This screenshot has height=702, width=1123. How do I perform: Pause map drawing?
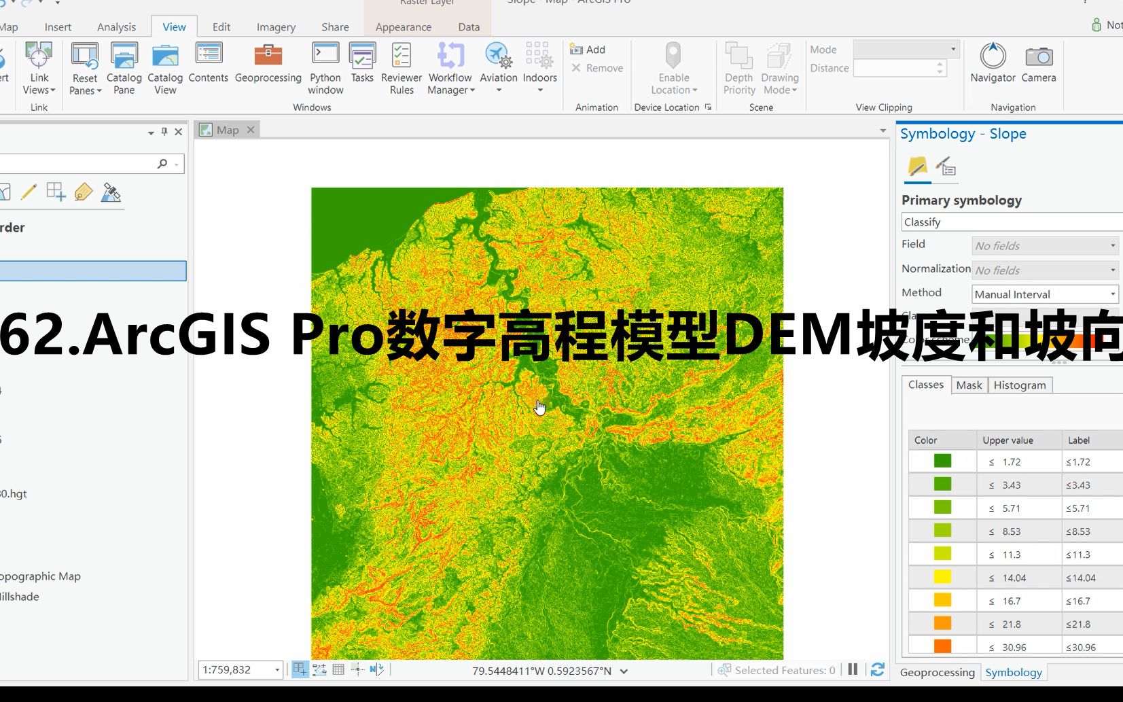[x=853, y=670]
